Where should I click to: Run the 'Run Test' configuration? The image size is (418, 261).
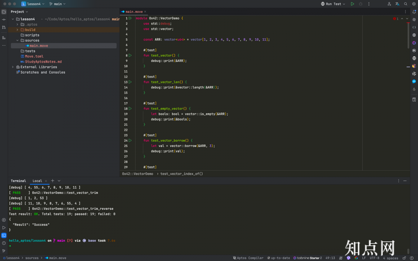[352, 4]
